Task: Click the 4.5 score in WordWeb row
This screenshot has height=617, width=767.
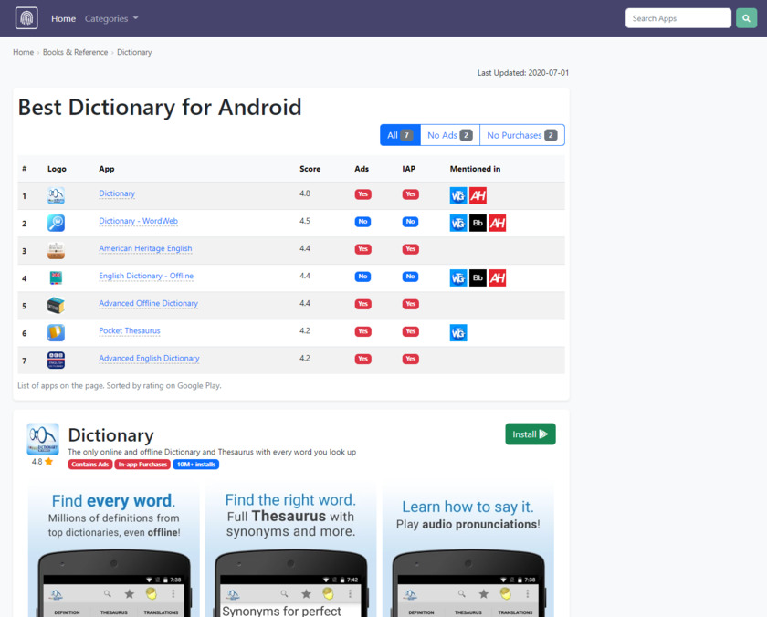Action: click(x=305, y=221)
